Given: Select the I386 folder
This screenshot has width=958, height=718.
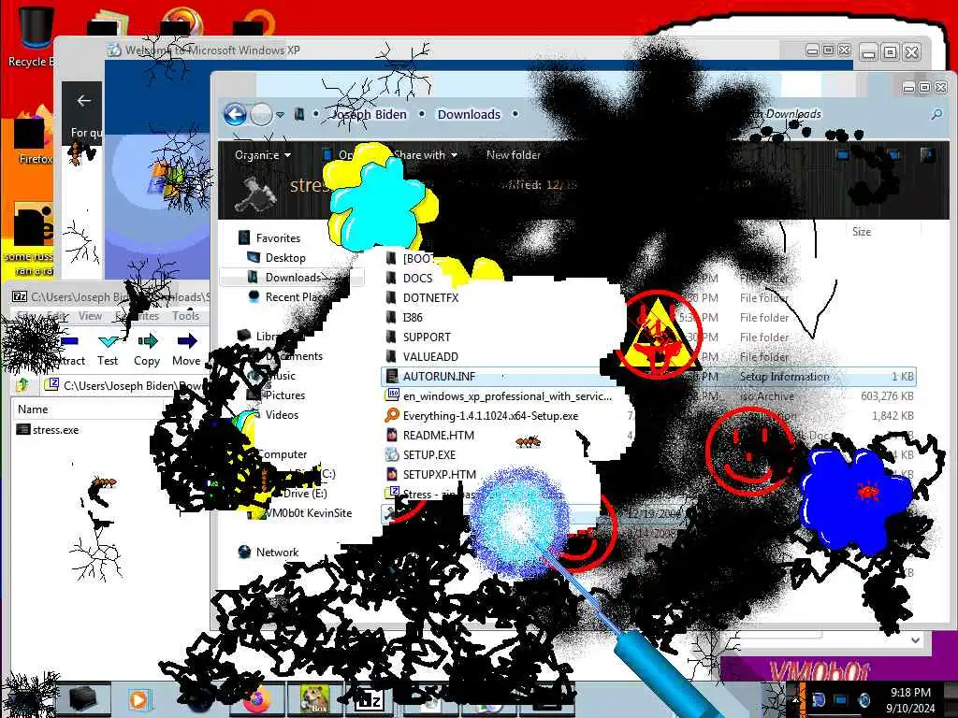Looking at the screenshot, I should tap(413, 317).
